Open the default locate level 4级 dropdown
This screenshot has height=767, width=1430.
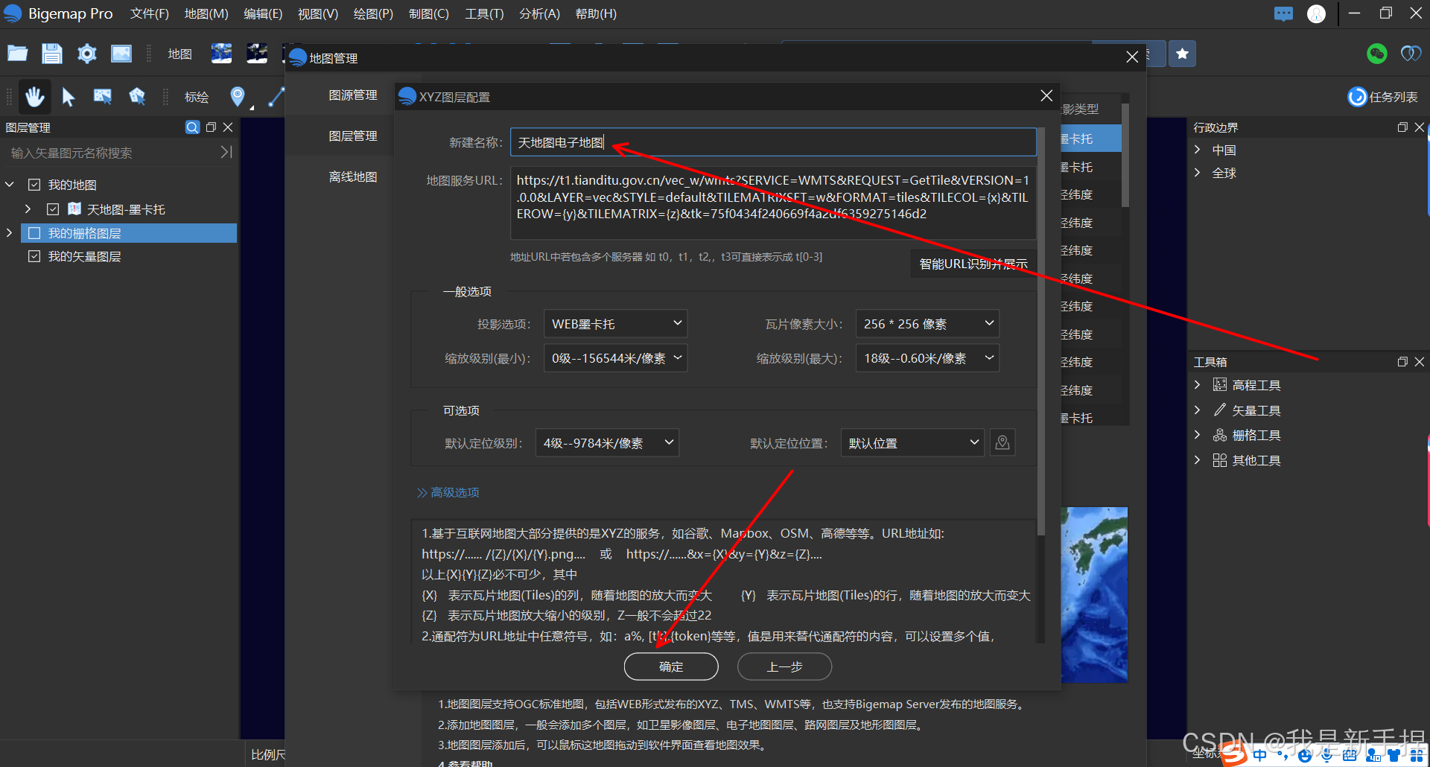pyautogui.click(x=607, y=443)
